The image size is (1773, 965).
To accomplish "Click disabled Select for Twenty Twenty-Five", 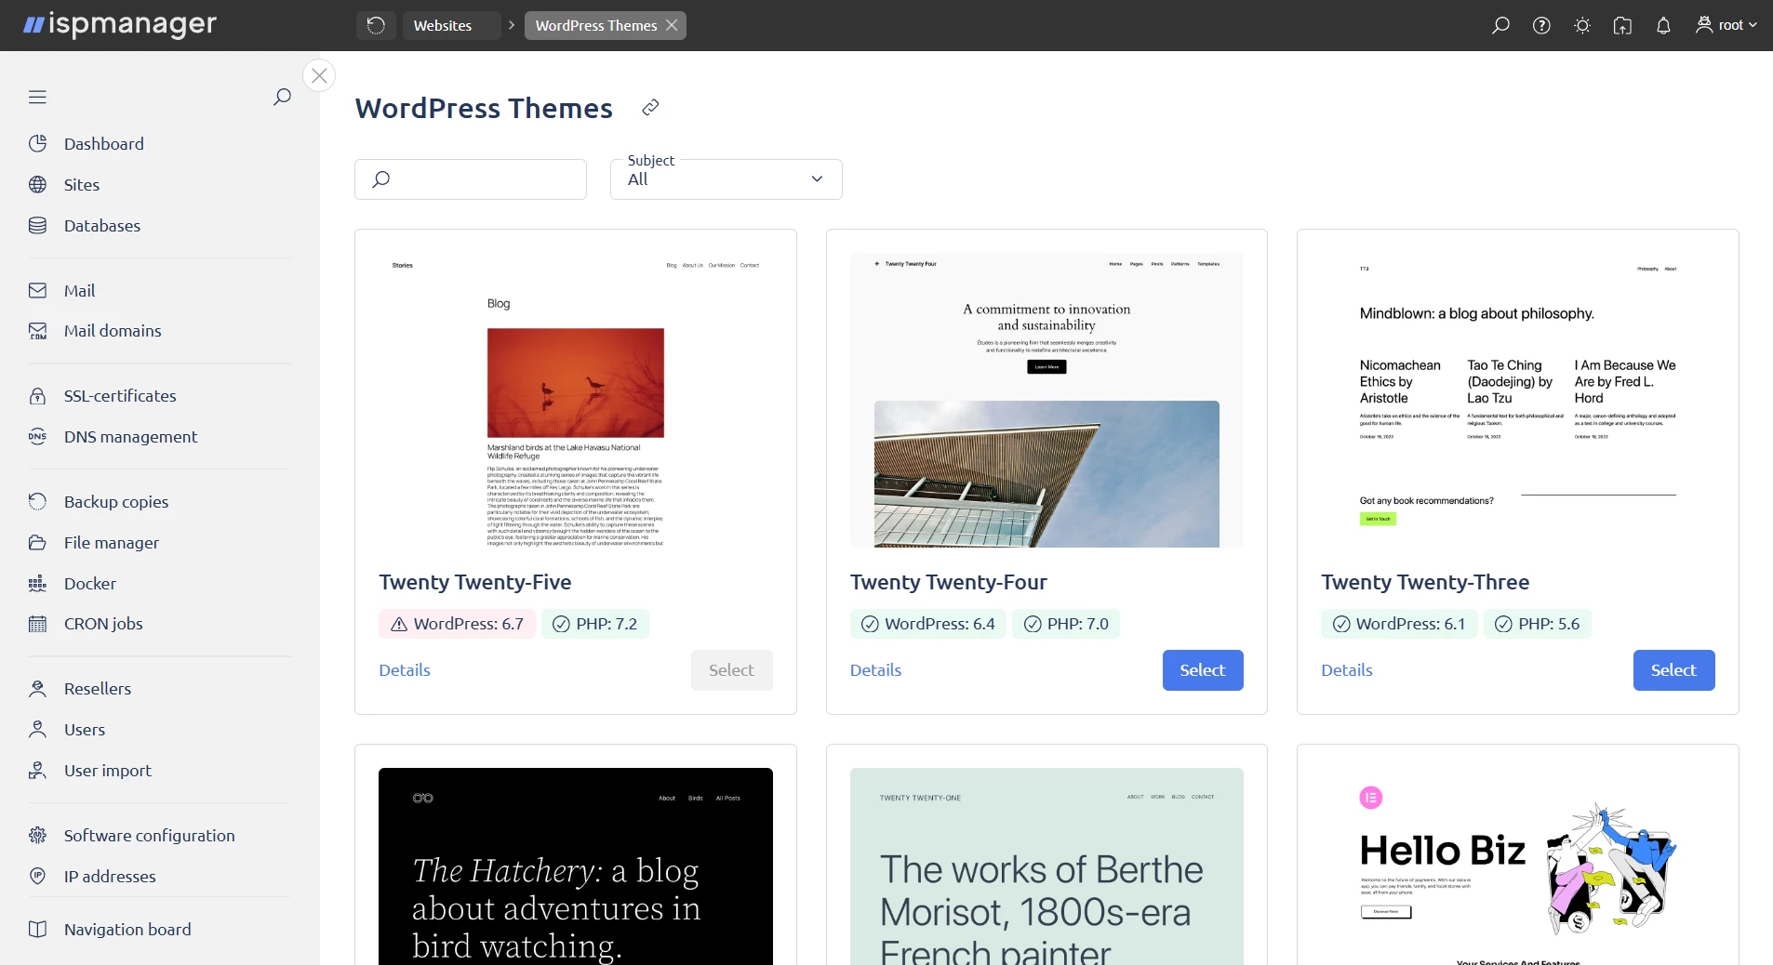I will (731, 670).
